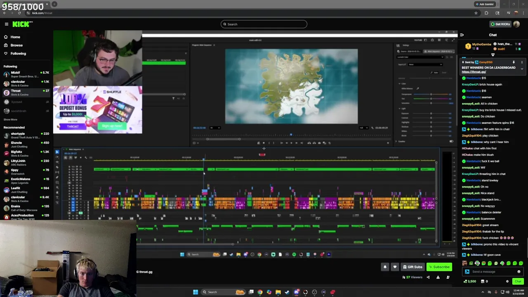
Task: Open pinned message options menu
Action: click(x=522, y=62)
